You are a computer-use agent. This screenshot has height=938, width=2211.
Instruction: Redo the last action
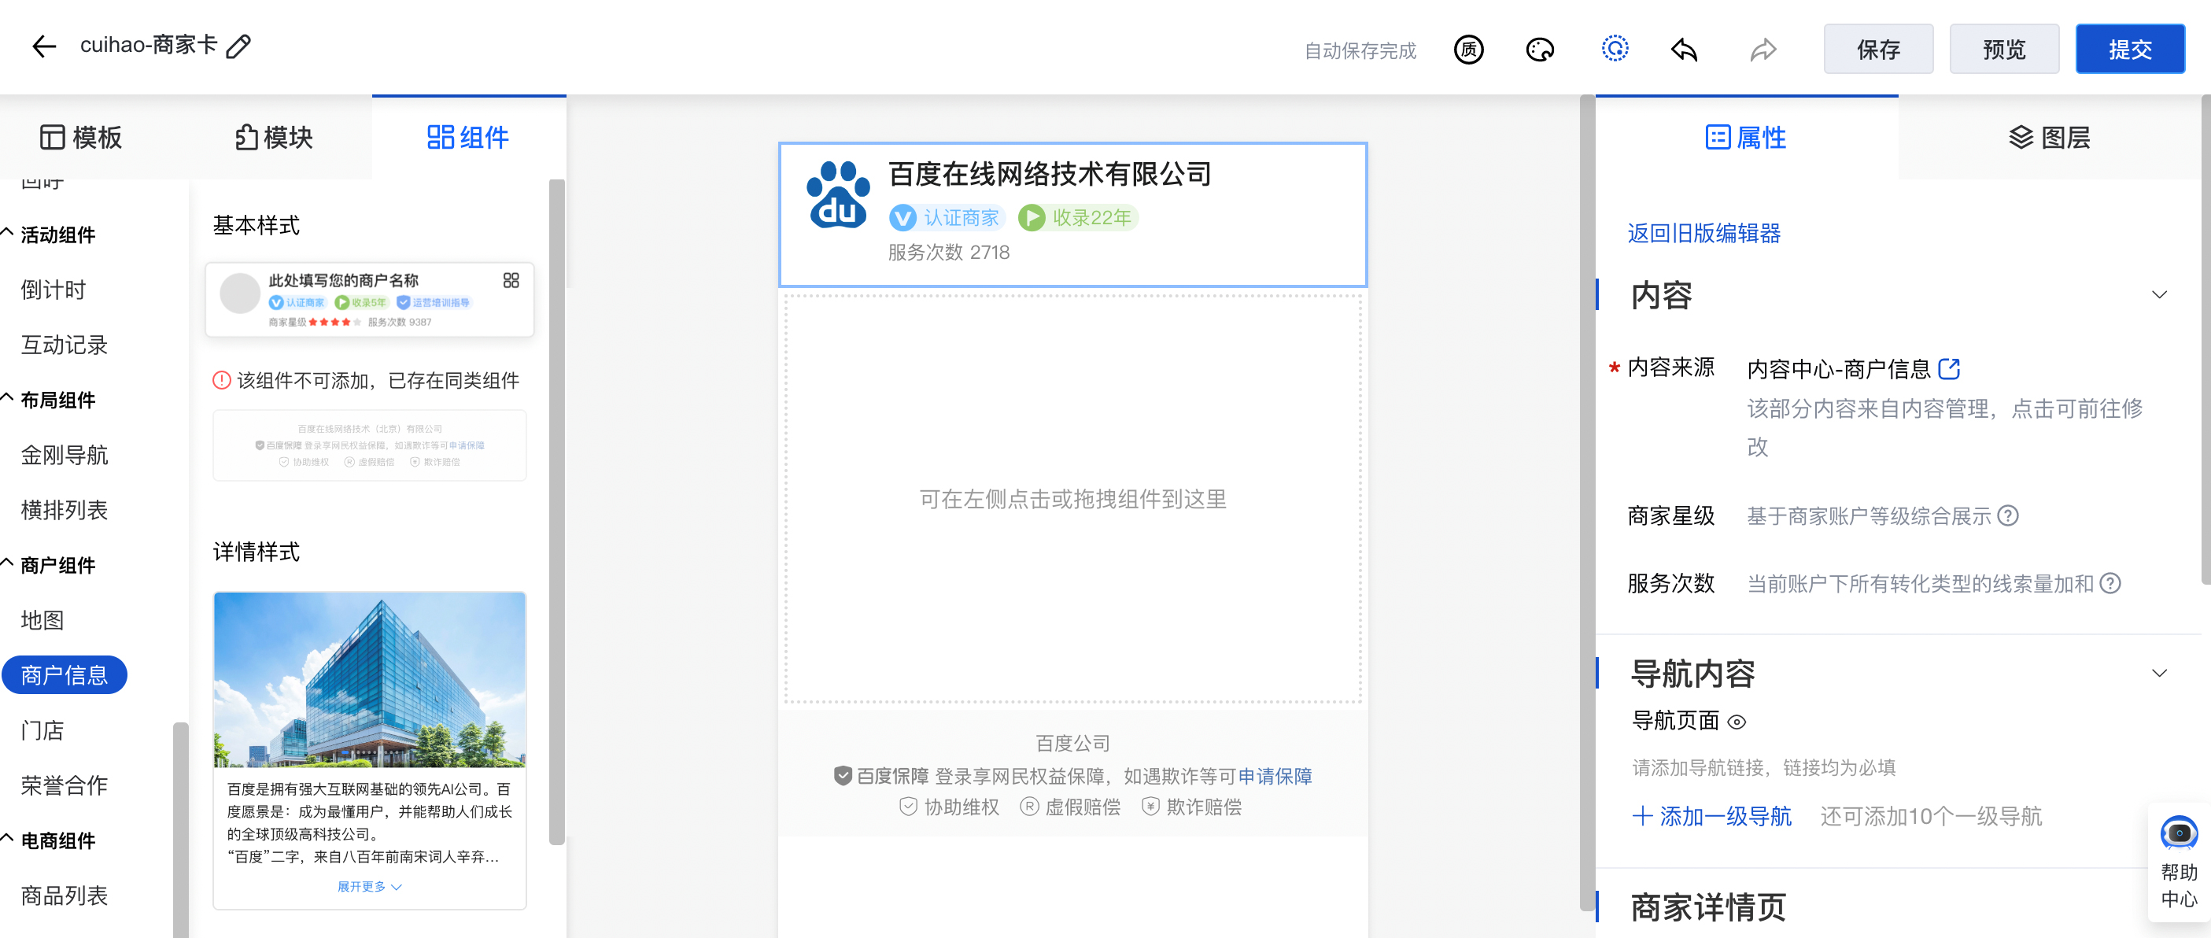click(x=1763, y=50)
